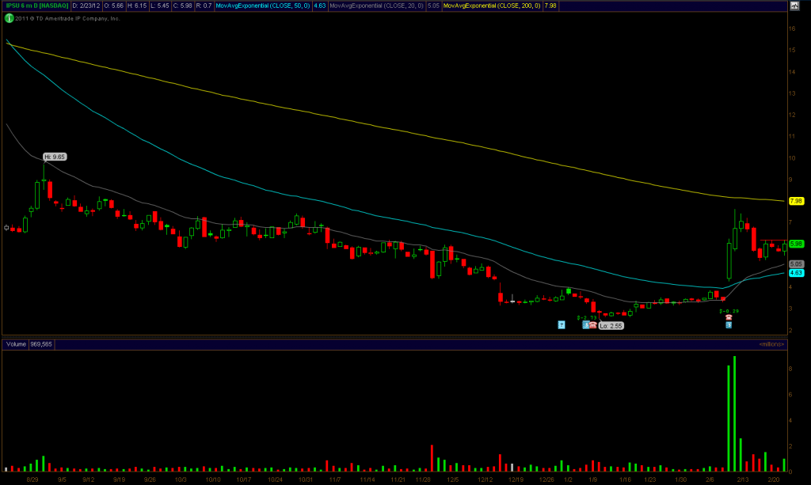Click the blue dollar icon beside the Lo: 2.55 phone
The image size is (811, 485).
[585, 325]
